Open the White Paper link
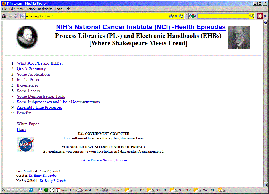Image resolution: width=269 pixels, height=194 pixels. tap(28, 124)
